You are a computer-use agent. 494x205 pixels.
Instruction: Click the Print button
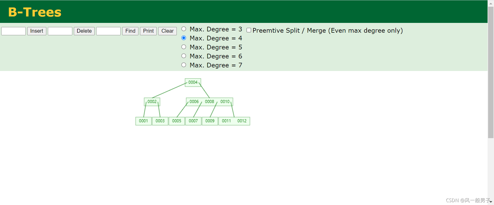tap(148, 31)
